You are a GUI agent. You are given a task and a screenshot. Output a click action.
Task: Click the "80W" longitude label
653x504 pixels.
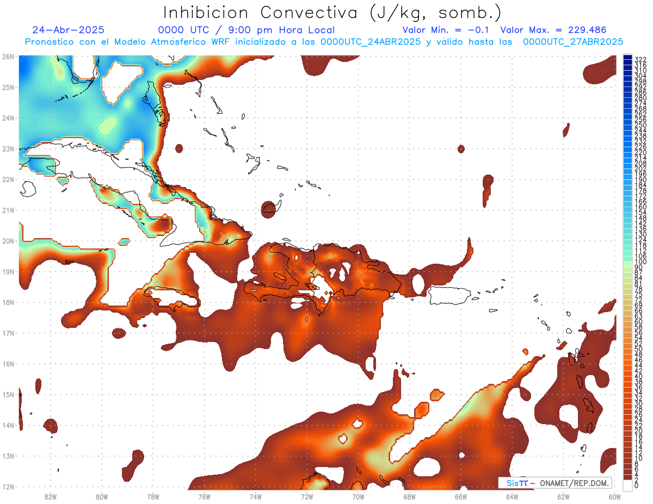102,496
